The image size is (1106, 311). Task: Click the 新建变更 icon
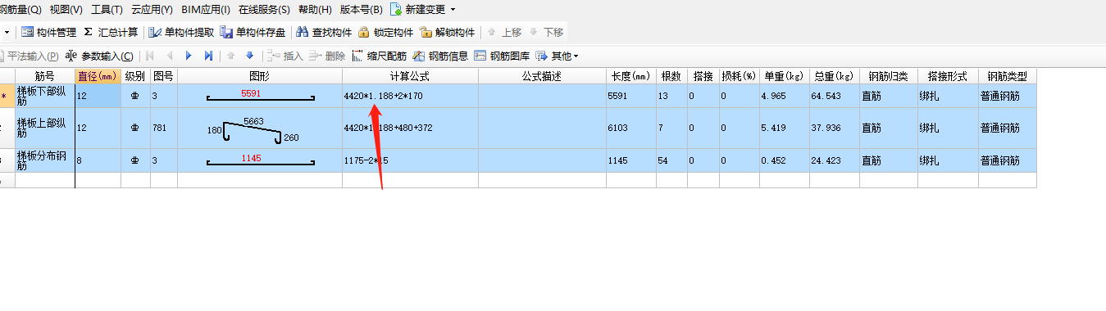(397, 10)
